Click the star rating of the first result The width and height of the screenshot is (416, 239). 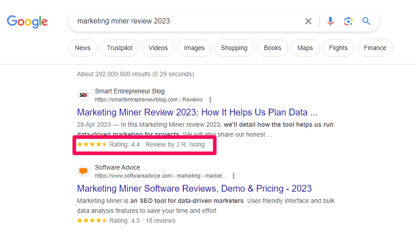[x=92, y=144]
